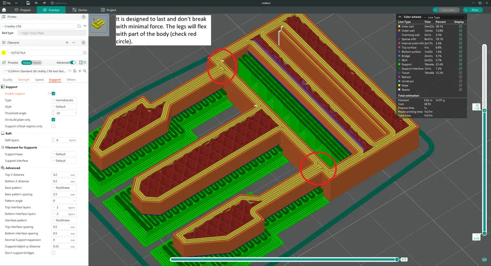Click the Slice plate button
This screenshot has width=491, height=266.
tap(448, 10)
